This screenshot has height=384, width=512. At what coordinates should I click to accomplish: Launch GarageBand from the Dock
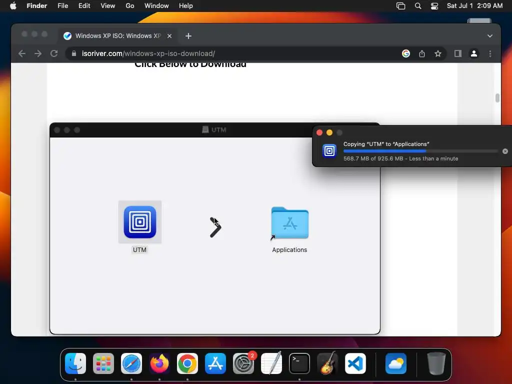[x=327, y=363]
